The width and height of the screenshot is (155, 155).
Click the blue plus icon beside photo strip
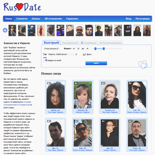[5, 30]
